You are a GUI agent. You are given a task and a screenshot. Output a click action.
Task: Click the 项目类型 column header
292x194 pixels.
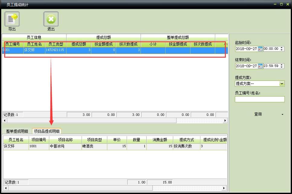point(94,140)
